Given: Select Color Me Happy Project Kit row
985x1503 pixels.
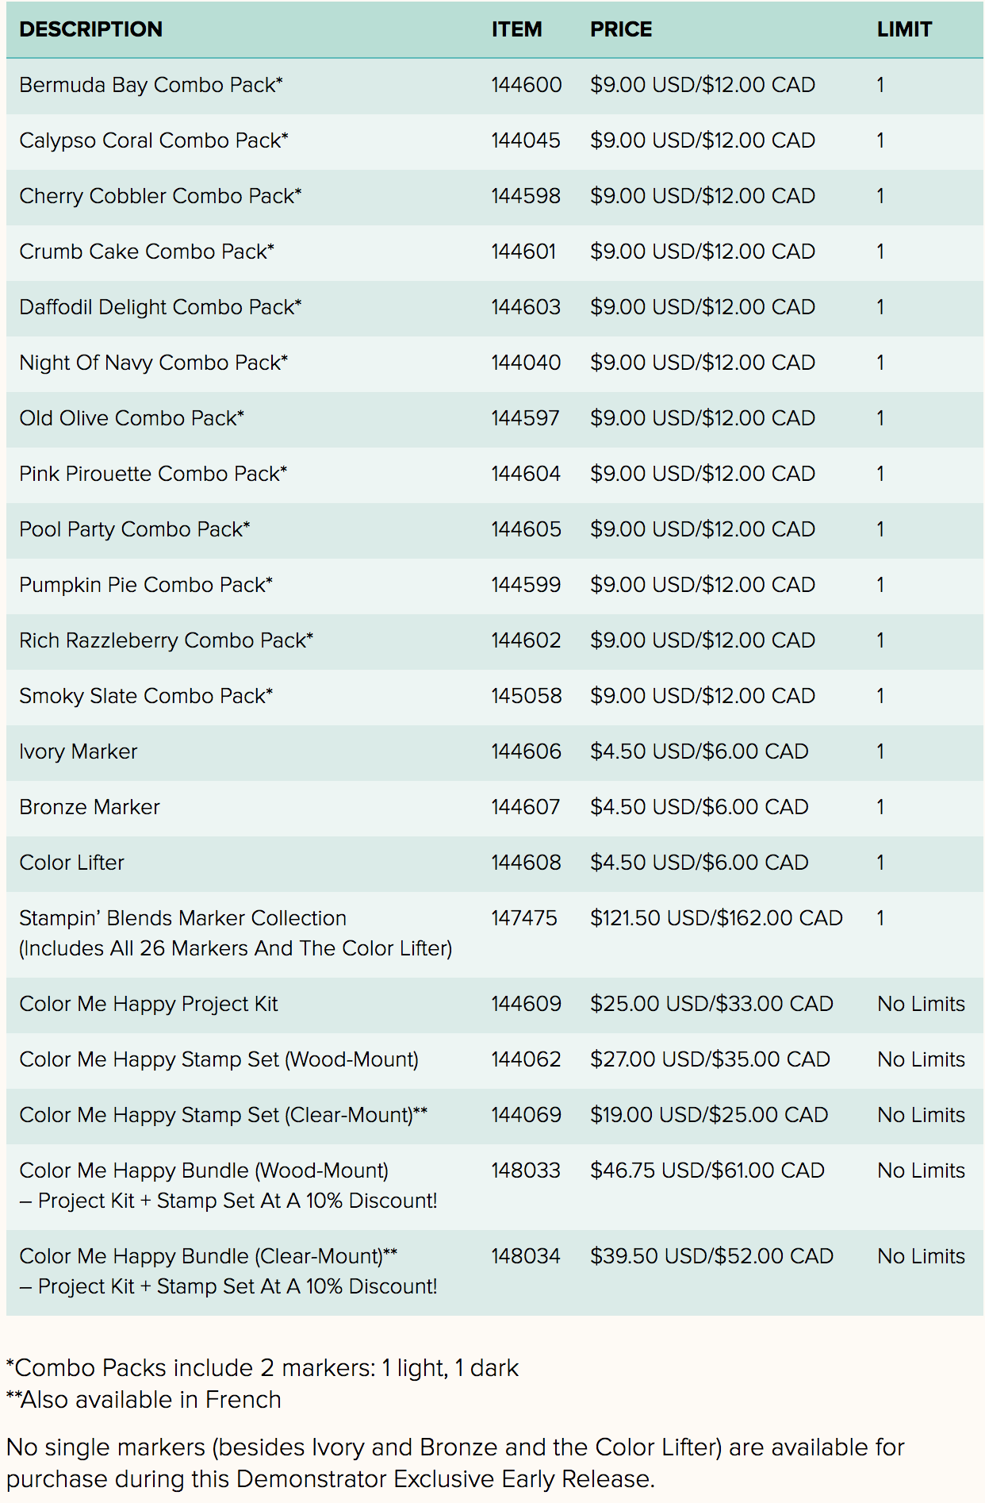Looking at the screenshot, I should pos(148,1004).
